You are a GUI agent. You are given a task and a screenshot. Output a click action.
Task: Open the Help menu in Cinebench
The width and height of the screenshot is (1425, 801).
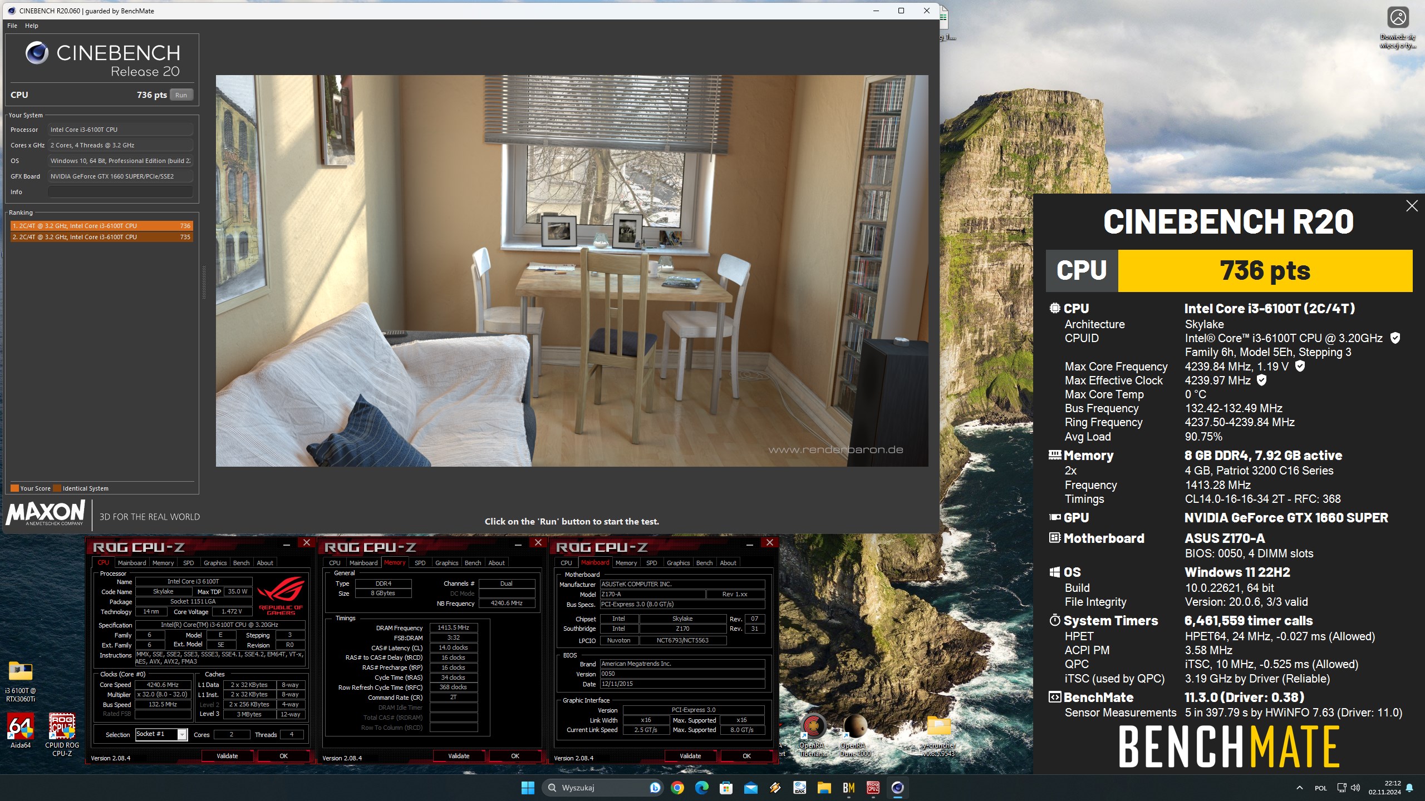click(x=32, y=26)
